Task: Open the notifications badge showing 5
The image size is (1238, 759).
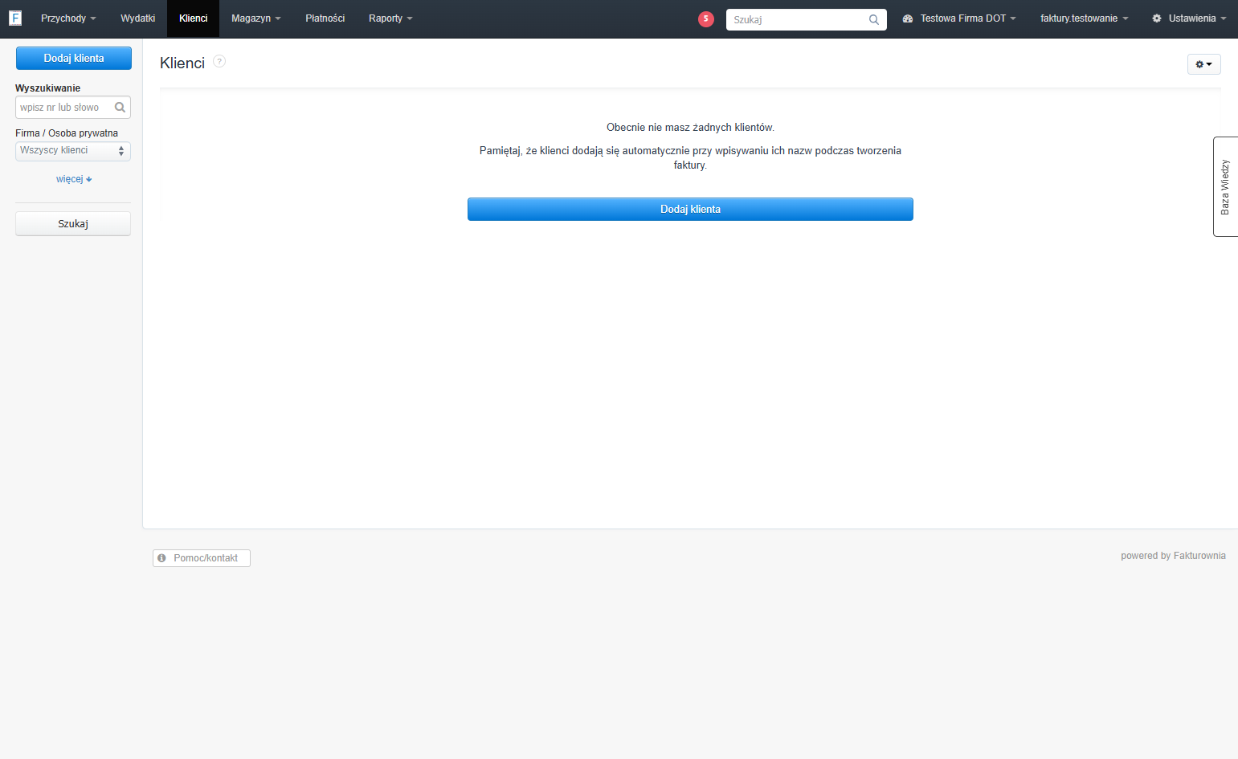Action: (706, 19)
